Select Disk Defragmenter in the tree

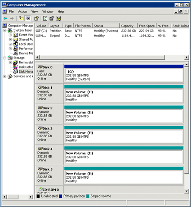point(26,67)
